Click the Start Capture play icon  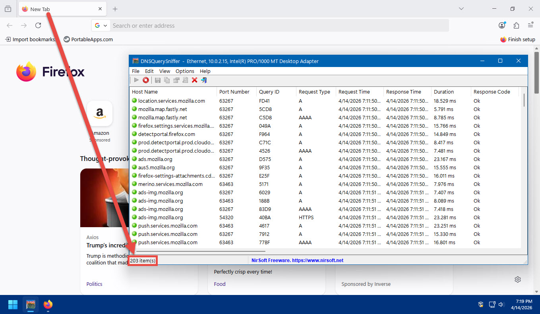[x=136, y=80]
